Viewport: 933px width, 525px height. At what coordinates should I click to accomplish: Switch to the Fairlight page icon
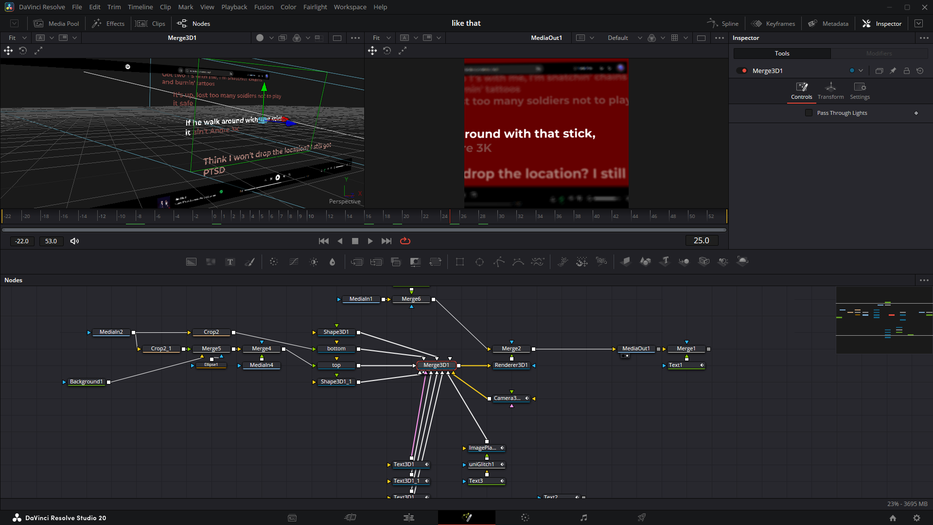pyautogui.click(x=583, y=518)
